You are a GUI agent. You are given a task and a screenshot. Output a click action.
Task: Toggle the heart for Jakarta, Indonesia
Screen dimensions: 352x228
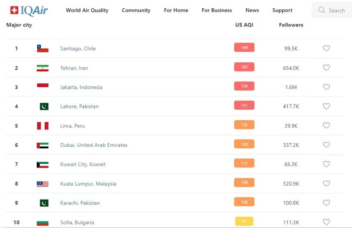tap(326, 87)
